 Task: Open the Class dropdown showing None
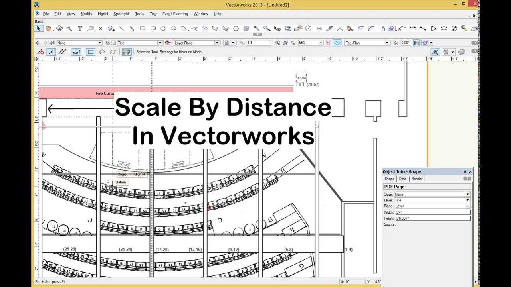[79, 43]
